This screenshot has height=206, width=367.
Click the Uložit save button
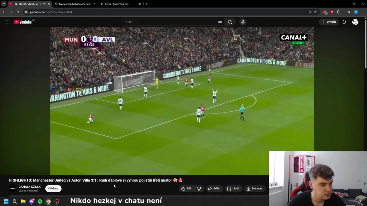(233, 189)
